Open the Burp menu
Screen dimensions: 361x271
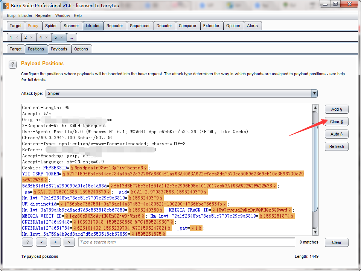(11, 16)
